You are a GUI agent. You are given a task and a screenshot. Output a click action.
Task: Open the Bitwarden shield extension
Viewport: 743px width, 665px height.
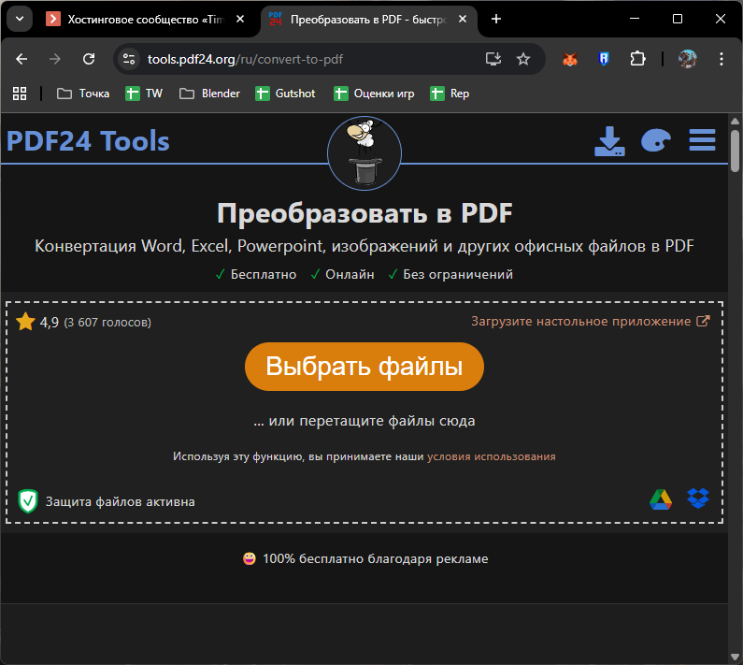tap(604, 59)
